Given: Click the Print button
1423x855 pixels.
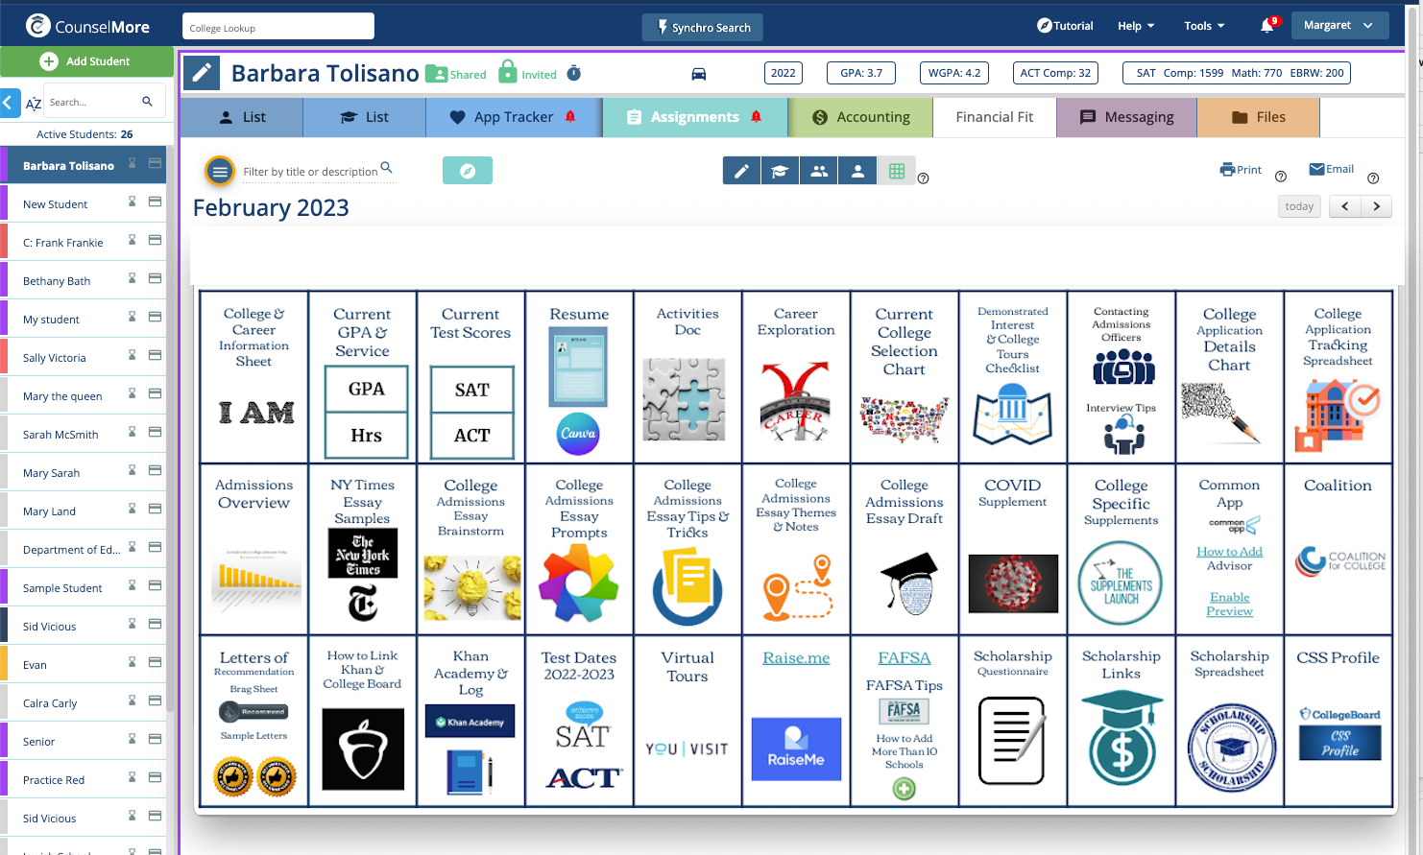Looking at the screenshot, I should click(1241, 170).
